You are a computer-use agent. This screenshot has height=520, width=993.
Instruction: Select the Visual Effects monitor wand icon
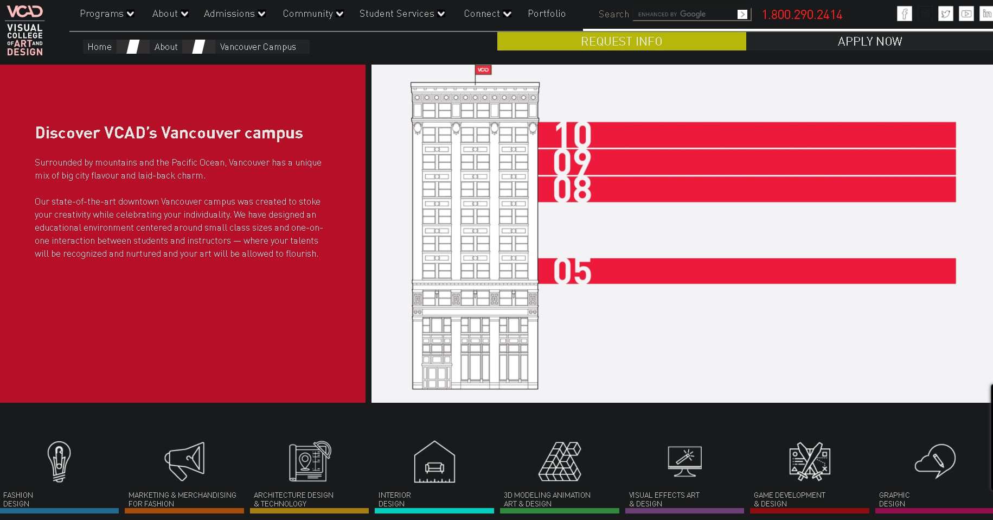pyautogui.click(x=684, y=461)
